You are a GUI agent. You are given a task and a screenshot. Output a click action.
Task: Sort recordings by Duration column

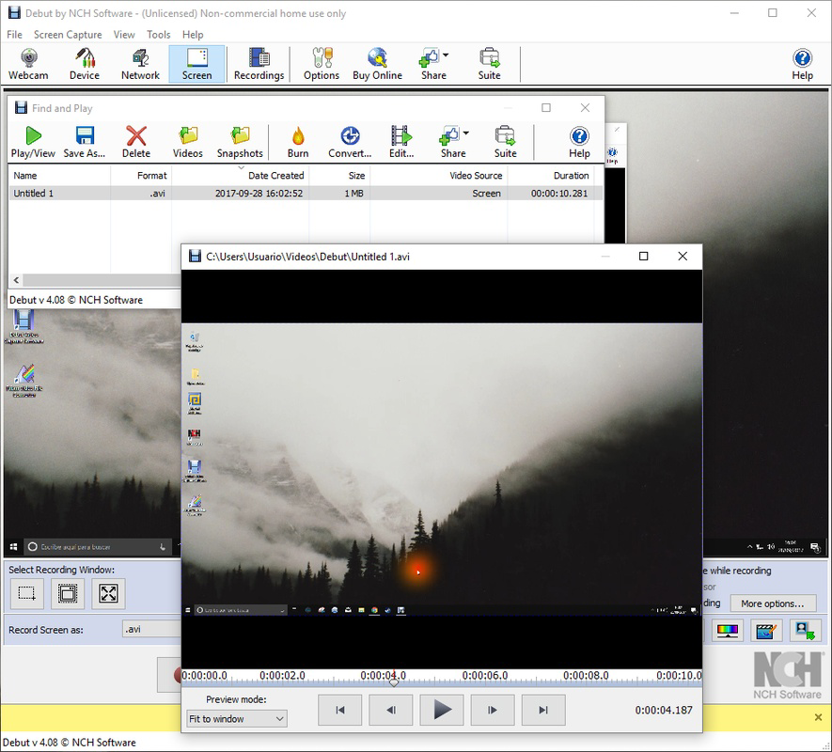click(x=550, y=176)
